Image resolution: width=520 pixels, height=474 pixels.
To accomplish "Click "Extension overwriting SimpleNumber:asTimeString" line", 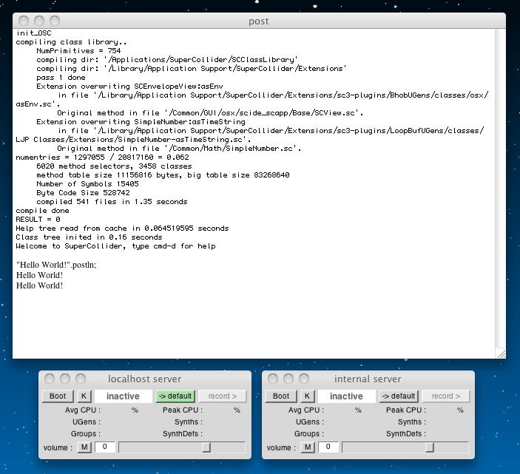I will point(141,122).
